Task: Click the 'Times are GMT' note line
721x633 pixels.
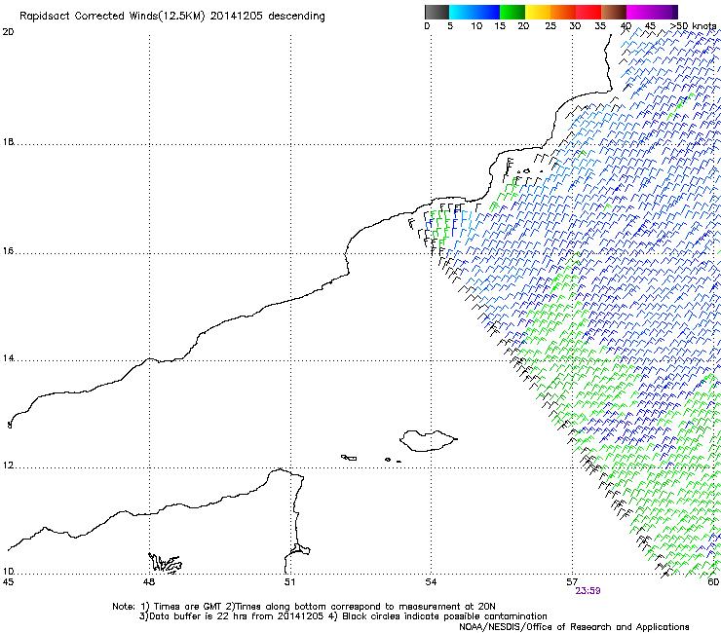Action: point(304,607)
